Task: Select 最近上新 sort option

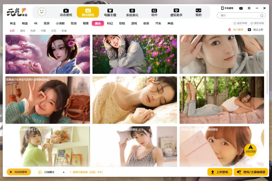Action: click(x=256, y=30)
